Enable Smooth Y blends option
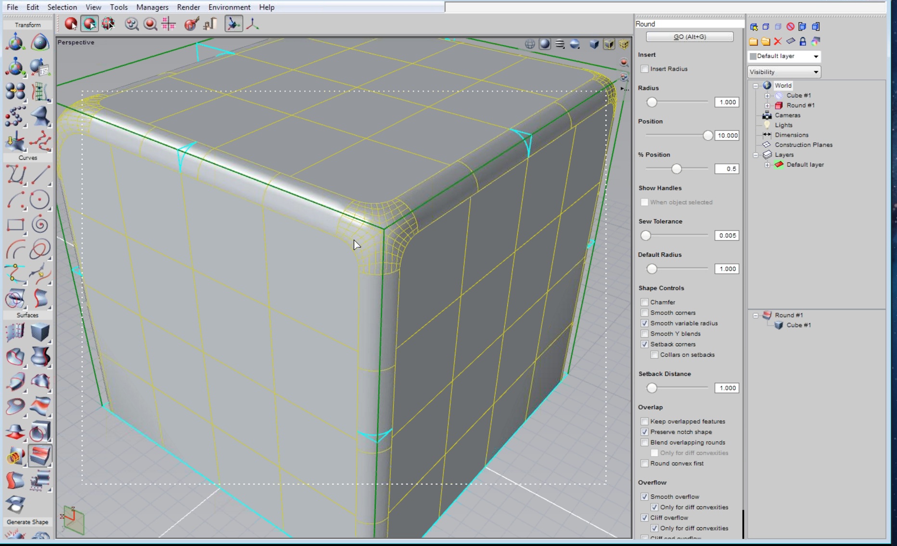Viewport: 897px width, 546px height. point(644,334)
